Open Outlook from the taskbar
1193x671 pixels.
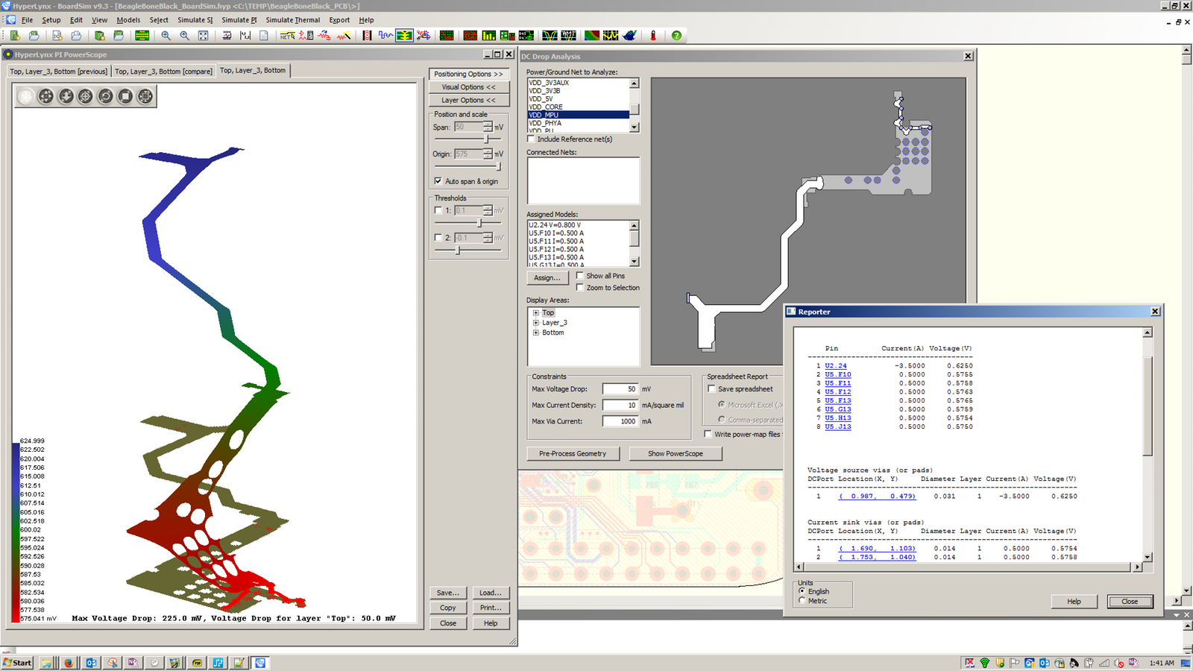pos(91,662)
